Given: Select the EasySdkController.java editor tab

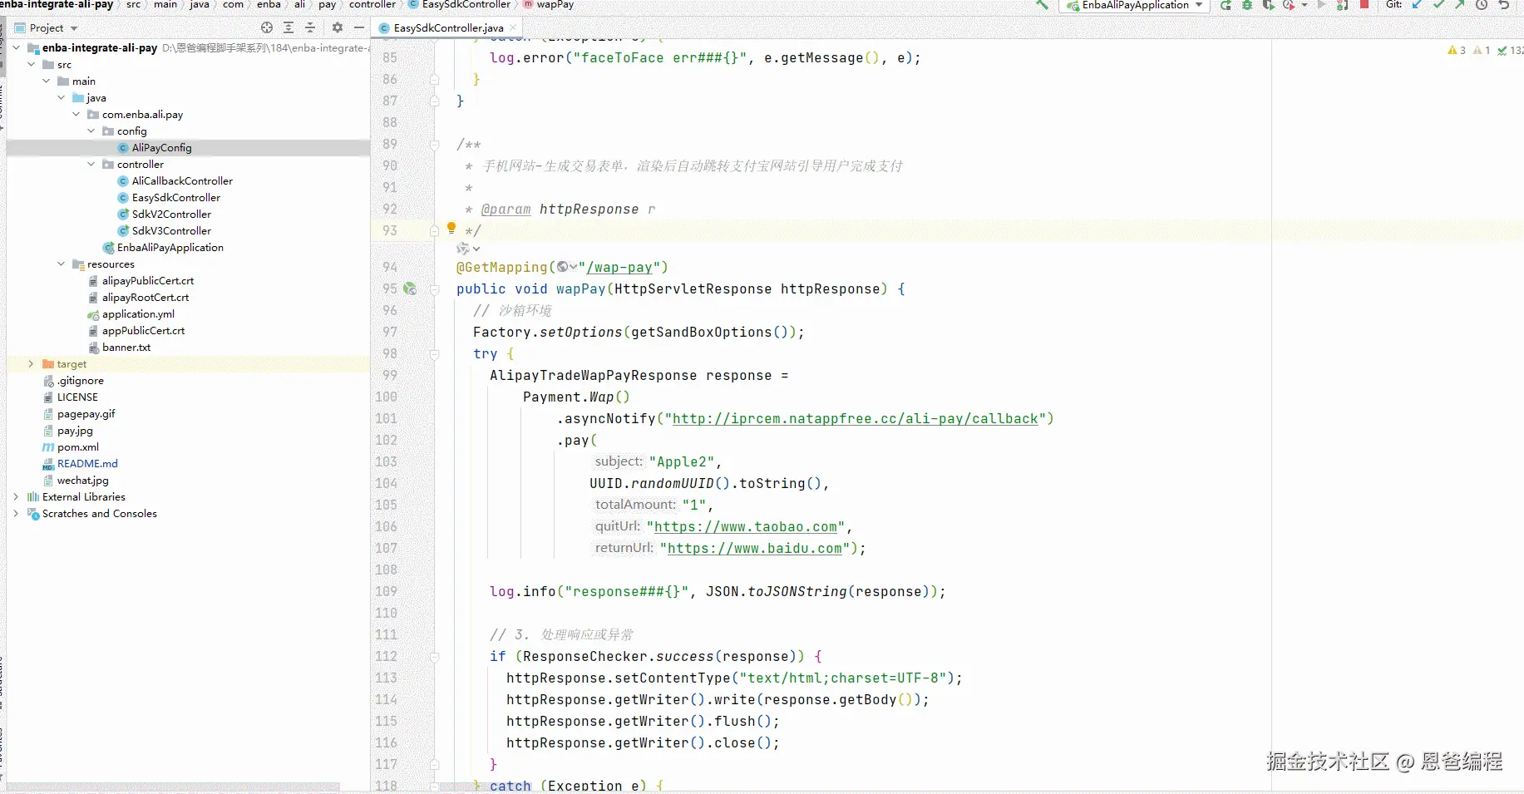Looking at the screenshot, I should [448, 27].
